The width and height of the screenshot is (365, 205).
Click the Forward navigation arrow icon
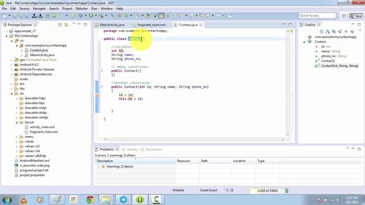point(218,15)
